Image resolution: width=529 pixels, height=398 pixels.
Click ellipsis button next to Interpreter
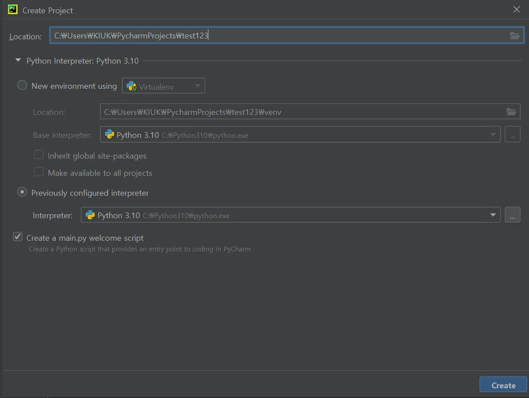pyautogui.click(x=513, y=215)
